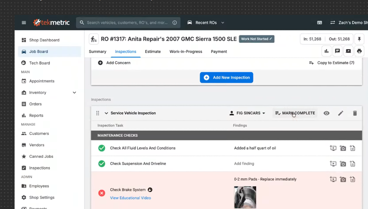Change the Work Not Started status badge
The height and width of the screenshot is (209, 368).
(256, 39)
